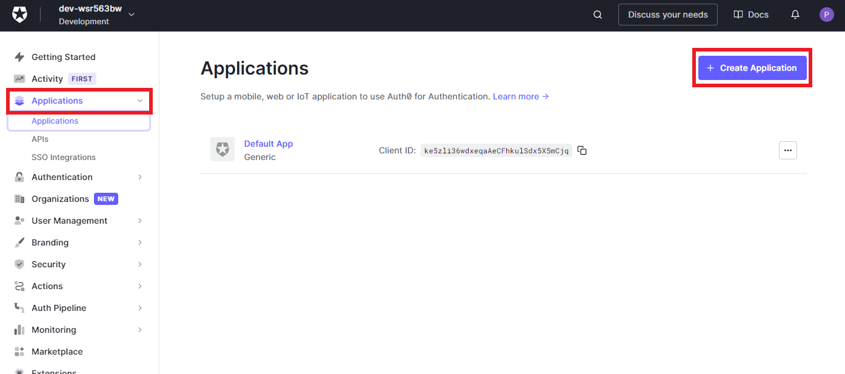Click the Auth0 logo in the top bar

(19, 14)
